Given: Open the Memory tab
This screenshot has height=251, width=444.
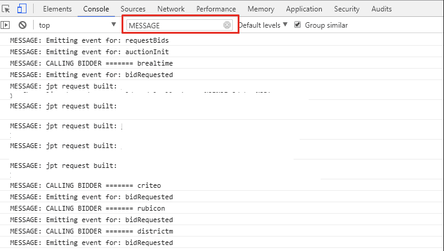Looking at the screenshot, I should pyautogui.click(x=261, y=9).
